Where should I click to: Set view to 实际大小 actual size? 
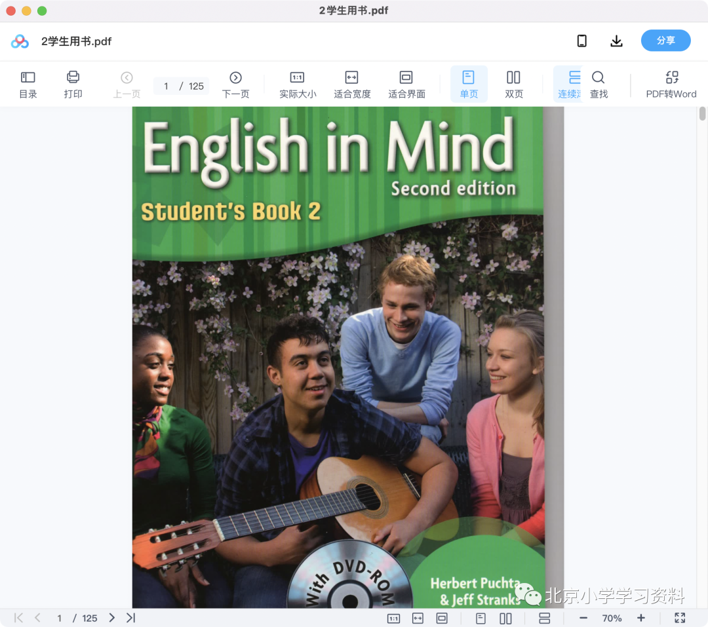298,85
